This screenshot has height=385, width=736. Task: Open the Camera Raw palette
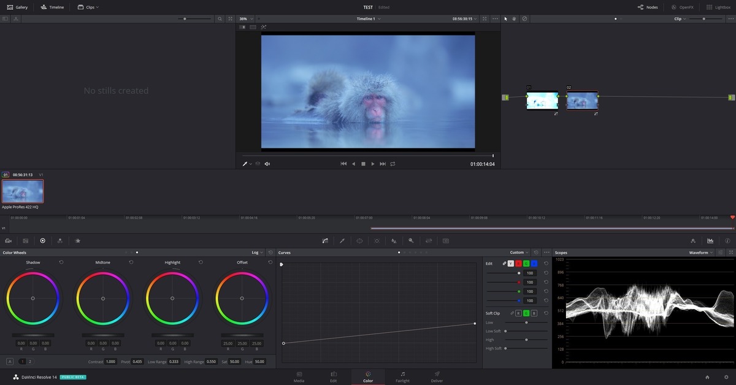point(9,241)
